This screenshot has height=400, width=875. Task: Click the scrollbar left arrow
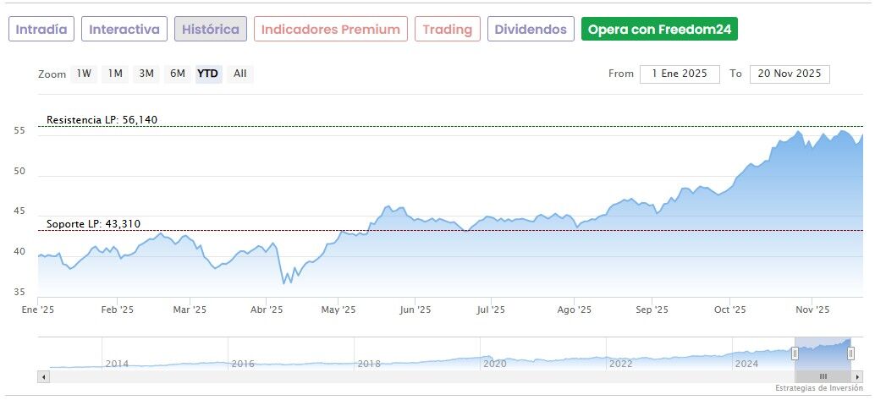(42, 375)
